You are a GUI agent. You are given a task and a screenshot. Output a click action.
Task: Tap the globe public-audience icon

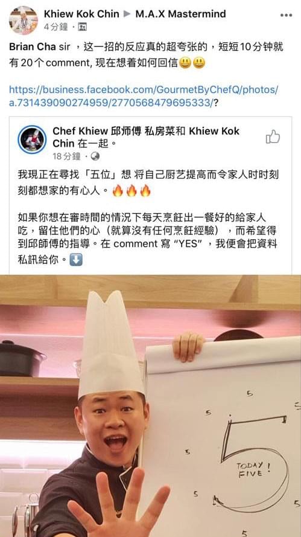96,156
